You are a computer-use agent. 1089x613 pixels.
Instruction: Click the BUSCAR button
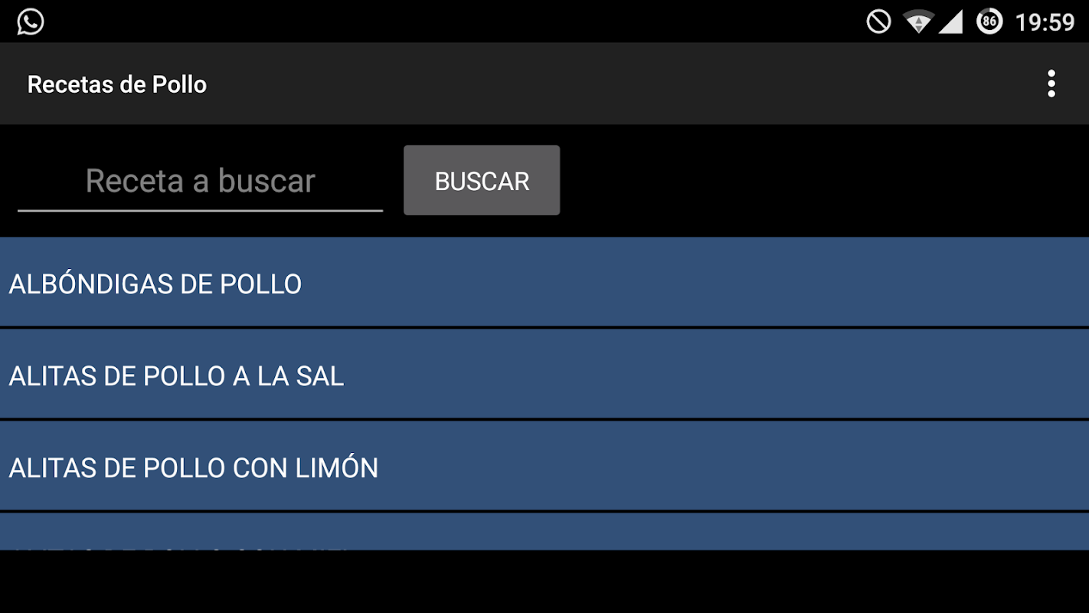click(x=482, y=180)
